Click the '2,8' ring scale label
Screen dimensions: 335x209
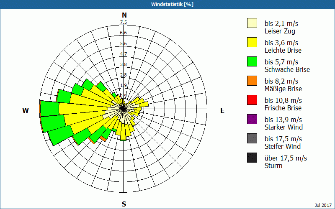tap(124, 75)
